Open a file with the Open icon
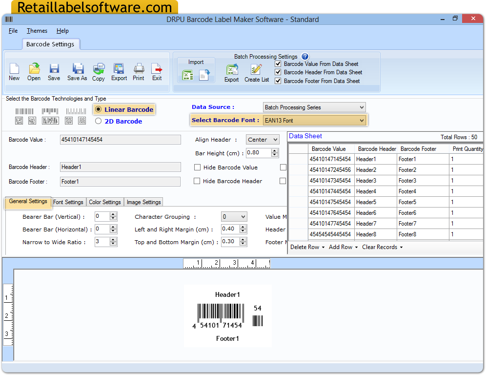The height and width of the screenshot is (375, 486). (34, 68)
